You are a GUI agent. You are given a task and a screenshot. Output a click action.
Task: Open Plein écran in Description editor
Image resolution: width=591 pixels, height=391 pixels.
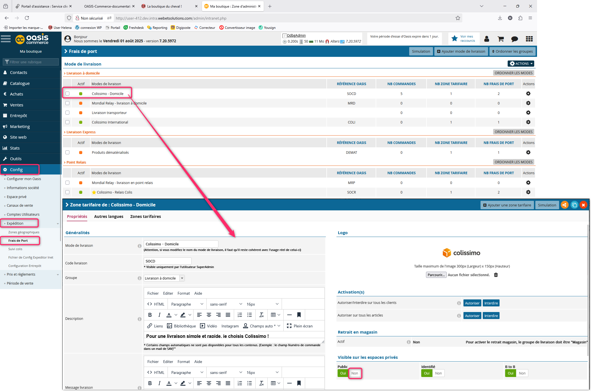(x=300, y=326)
